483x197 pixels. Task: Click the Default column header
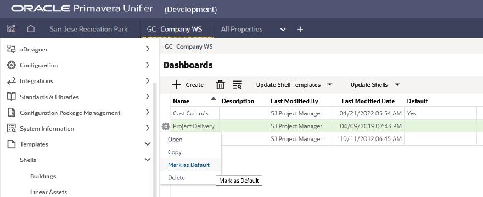pos(417,101)
